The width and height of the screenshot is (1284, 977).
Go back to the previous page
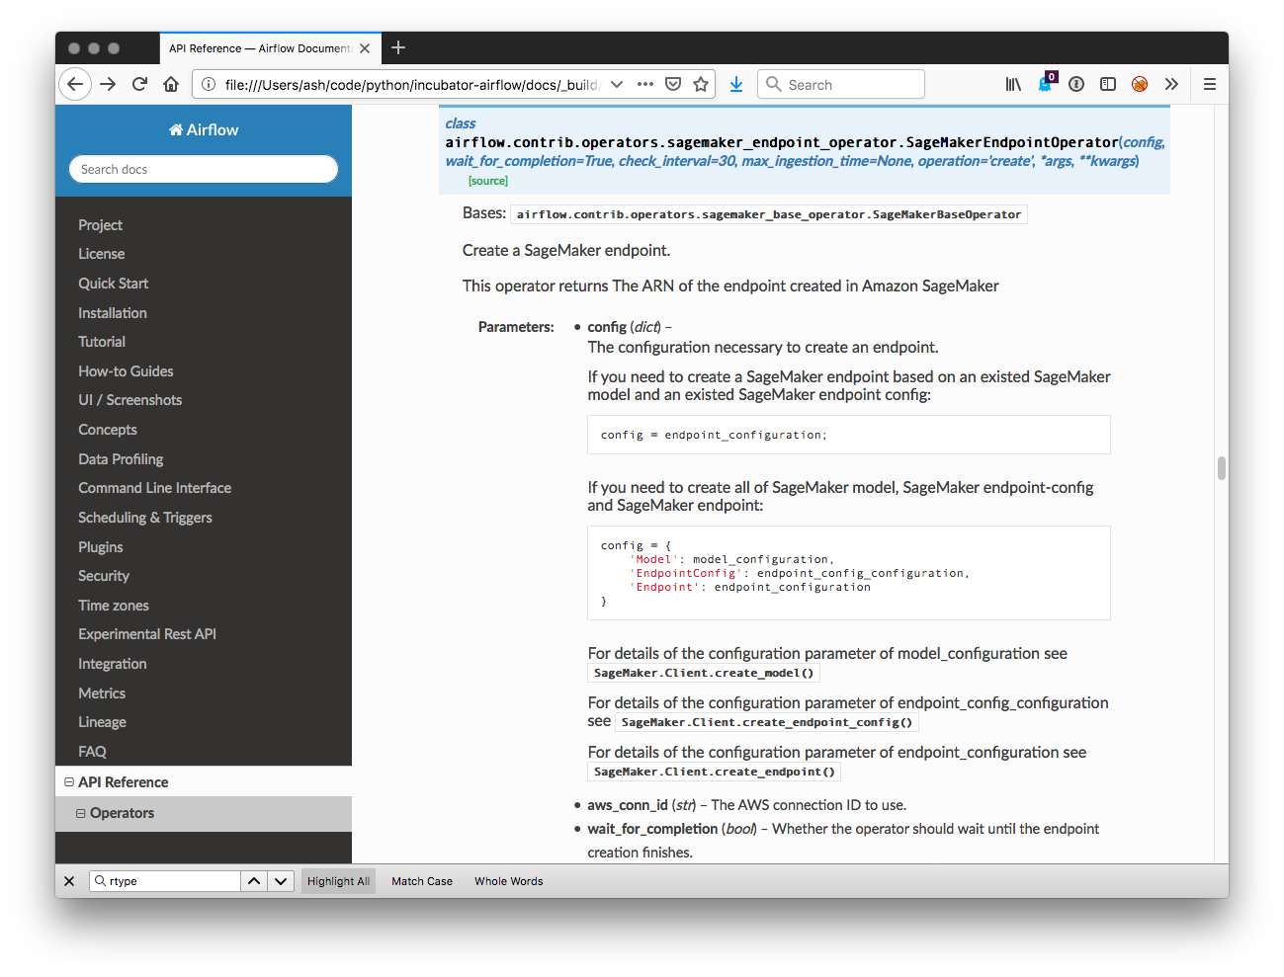pyautogui.click(x=75, y=84)
